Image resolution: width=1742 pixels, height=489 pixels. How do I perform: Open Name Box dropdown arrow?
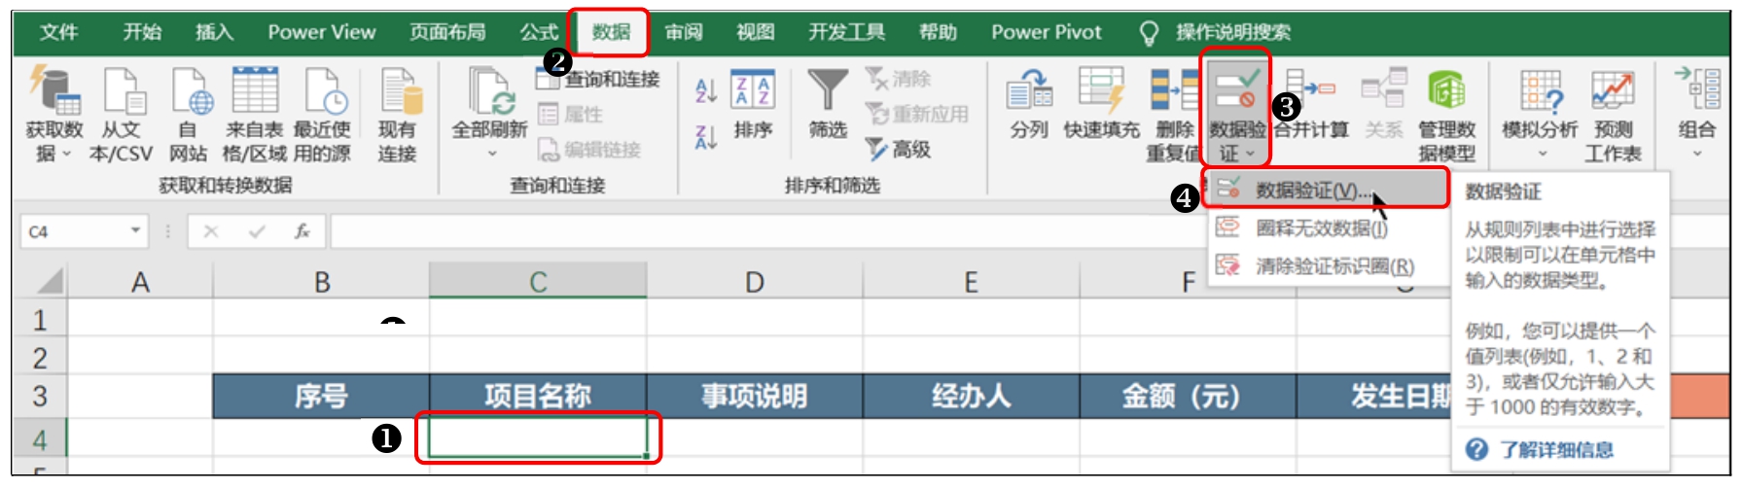point(135,231)
